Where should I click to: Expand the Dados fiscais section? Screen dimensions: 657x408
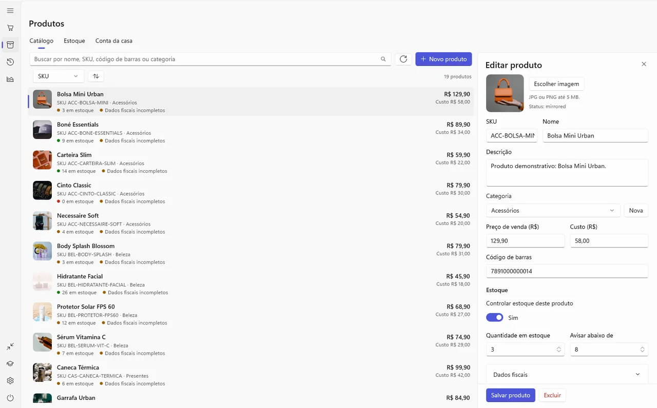coord(567,375)
